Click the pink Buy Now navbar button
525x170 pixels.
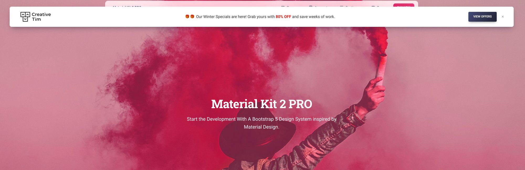(403, 5)
